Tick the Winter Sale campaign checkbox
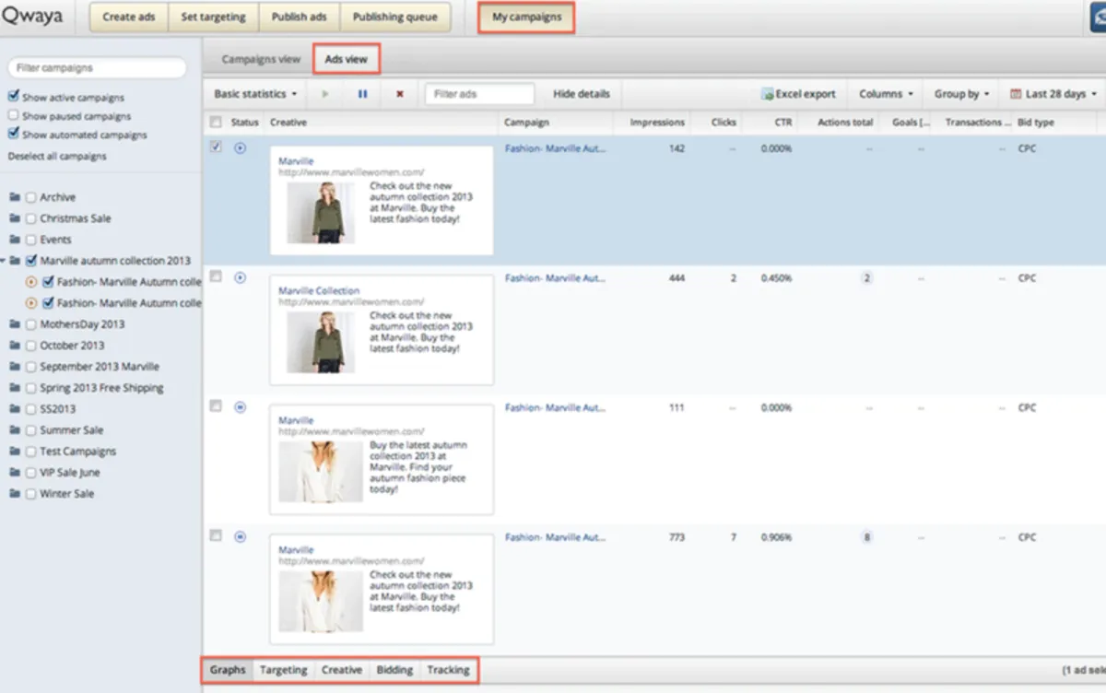Image resolution: width=1106 pixels, height=693 pixels. tap(31, 494)
